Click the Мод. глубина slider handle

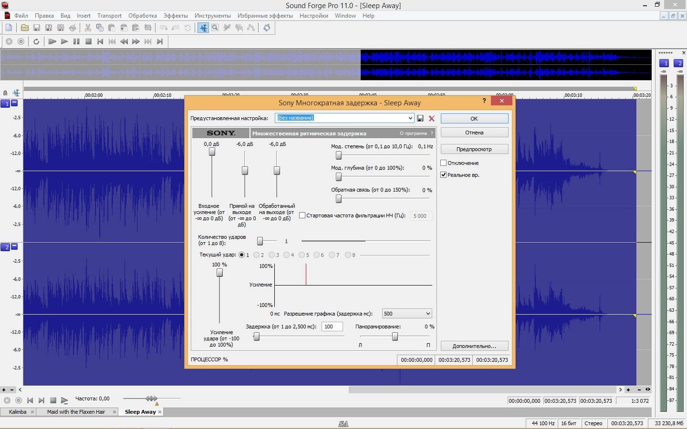pyautogui.click(x=339, y=177)
